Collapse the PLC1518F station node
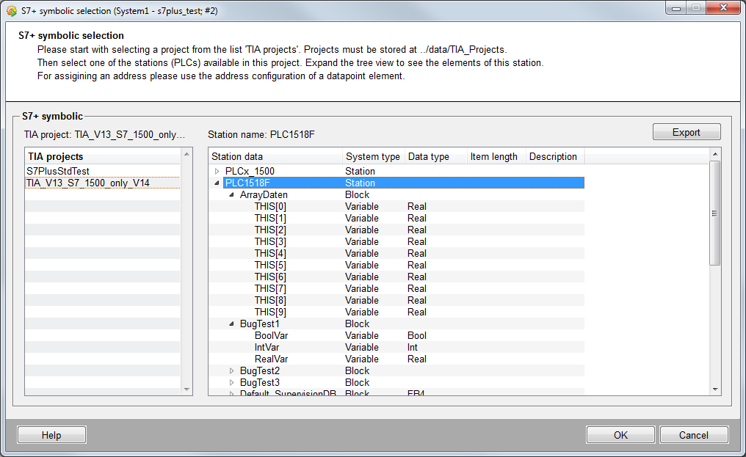Image resolution: width=746 pixels, height=457 pixels. coord(217,183)
